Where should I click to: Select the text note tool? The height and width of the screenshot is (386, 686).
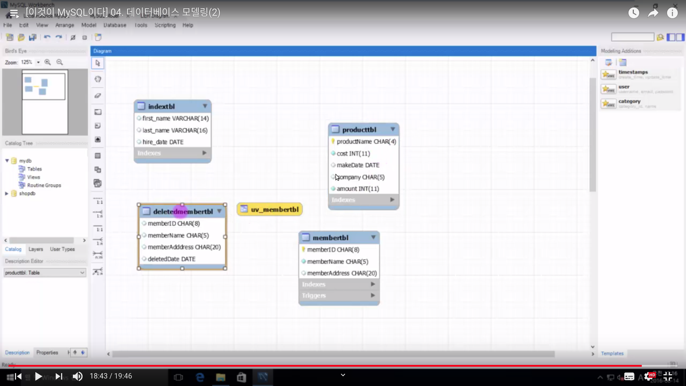98,125
